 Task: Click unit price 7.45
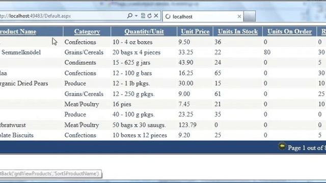point(184,104)
